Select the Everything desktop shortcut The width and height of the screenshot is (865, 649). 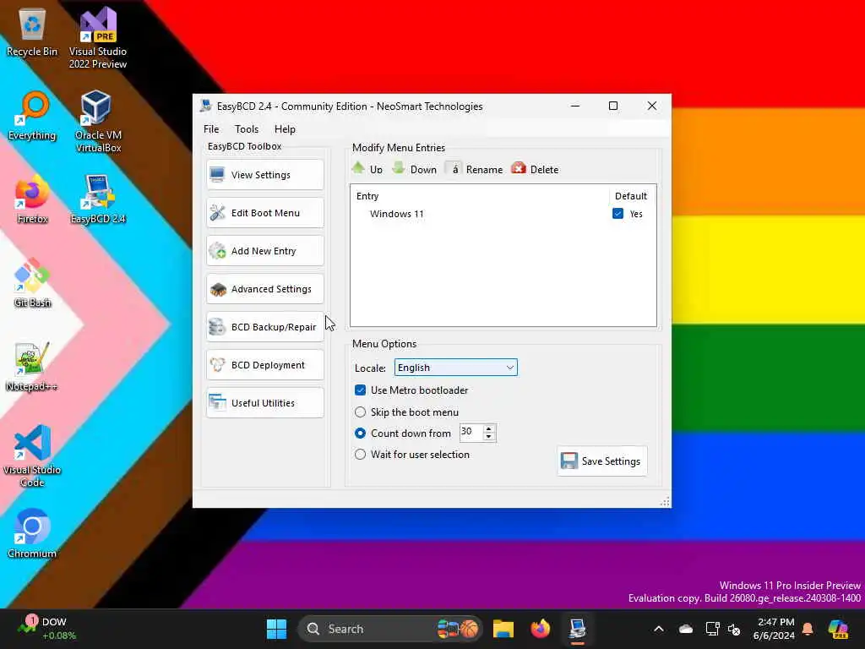click(x=32, y=117)
